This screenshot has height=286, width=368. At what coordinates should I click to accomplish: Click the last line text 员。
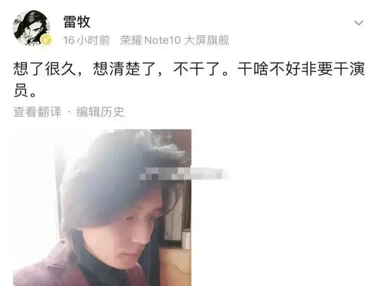pos(25,91)
